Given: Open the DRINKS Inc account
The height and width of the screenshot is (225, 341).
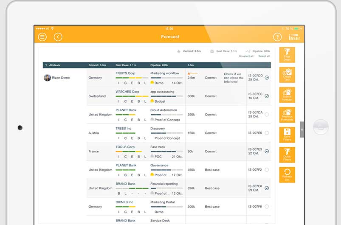Looking at the screenshot, I should click(124, 202).
